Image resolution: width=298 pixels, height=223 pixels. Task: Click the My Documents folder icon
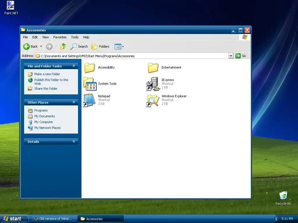(x=30, y=116)
